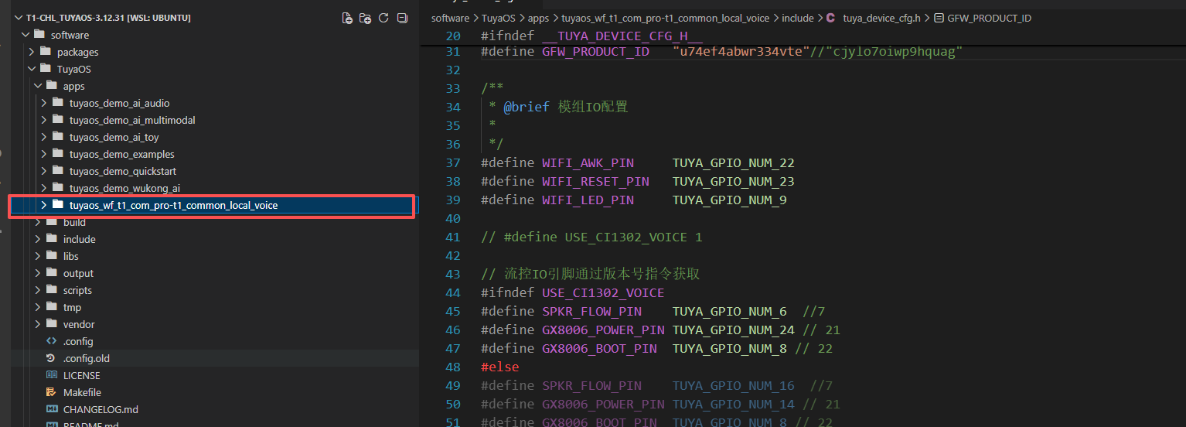
Task: Click folder icon of tuyaos_demo_ai_toy
Action: pyautogui.click(x=58, y=137)
